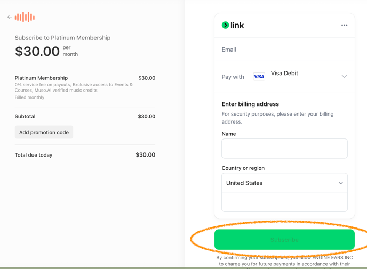Click the back arrow icon
Screen dimensions: 367x269
10,17
